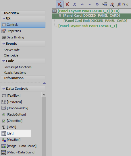Select Panel Card End: DOCKED_PANEL_CARD node
This screenshot has height=156, width=131.
[x=95, y=21]
